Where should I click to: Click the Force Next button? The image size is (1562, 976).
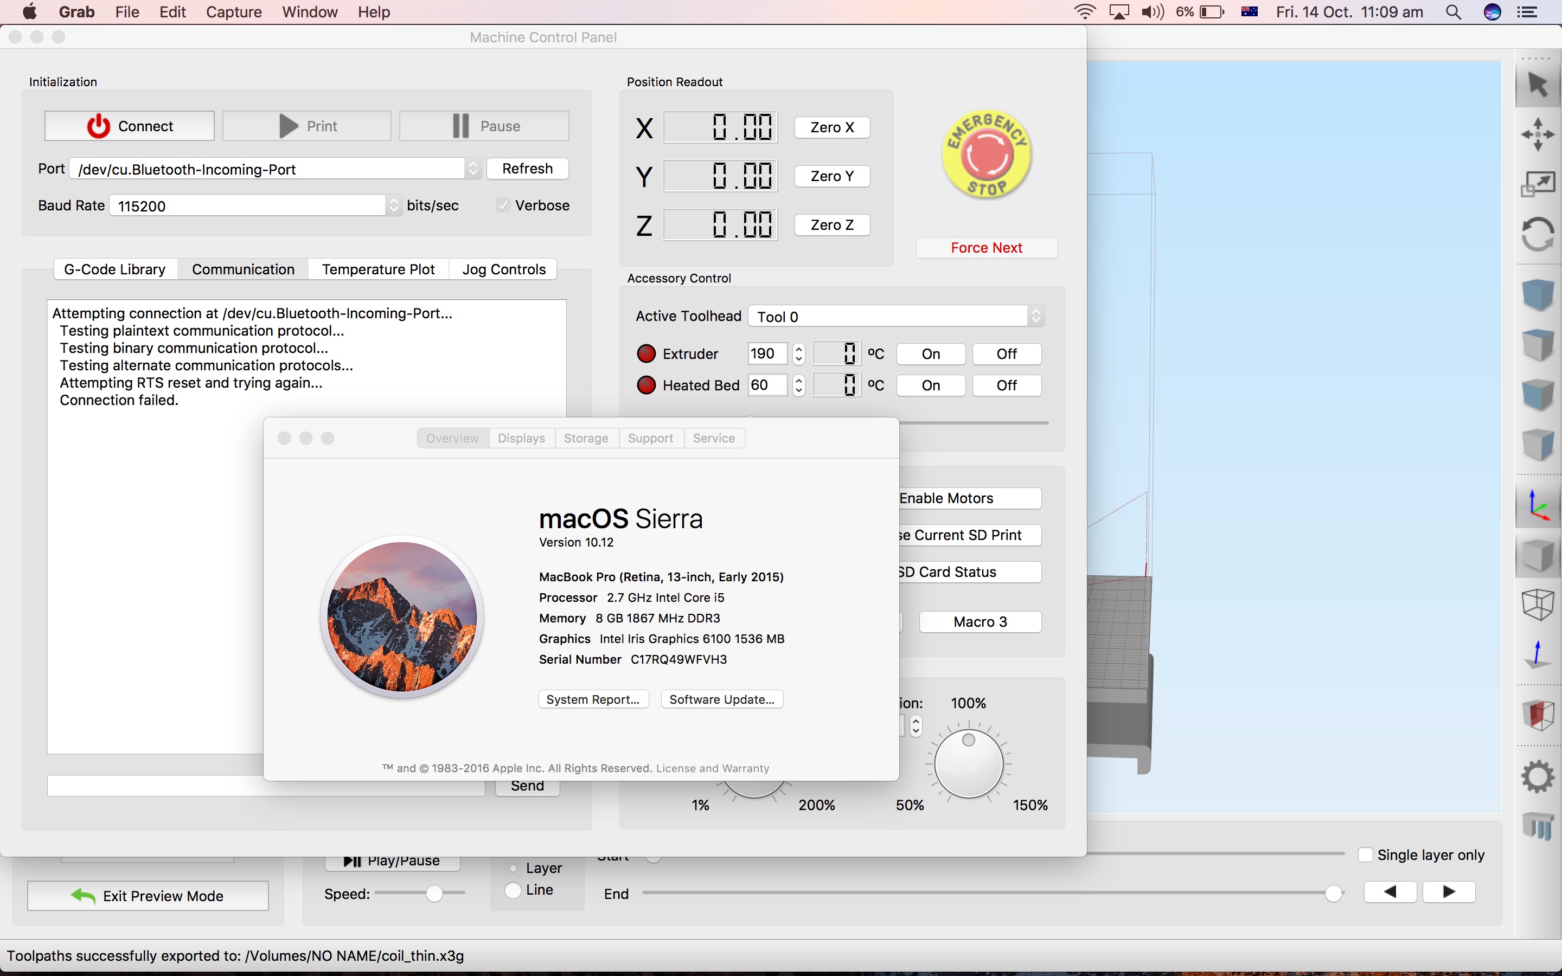coord(986,248)
